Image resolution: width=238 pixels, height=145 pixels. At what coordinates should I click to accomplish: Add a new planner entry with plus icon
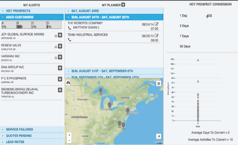pyautogui.click(x=123, y=5)
